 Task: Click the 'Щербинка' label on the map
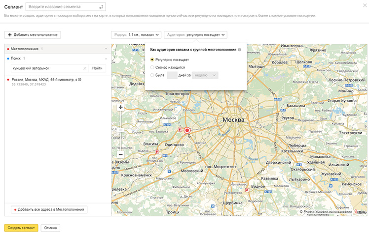tap(232, 203)
